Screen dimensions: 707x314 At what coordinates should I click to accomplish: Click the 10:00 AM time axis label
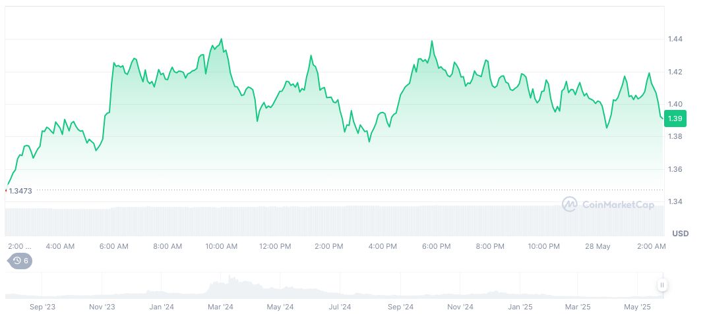[222, 246]
